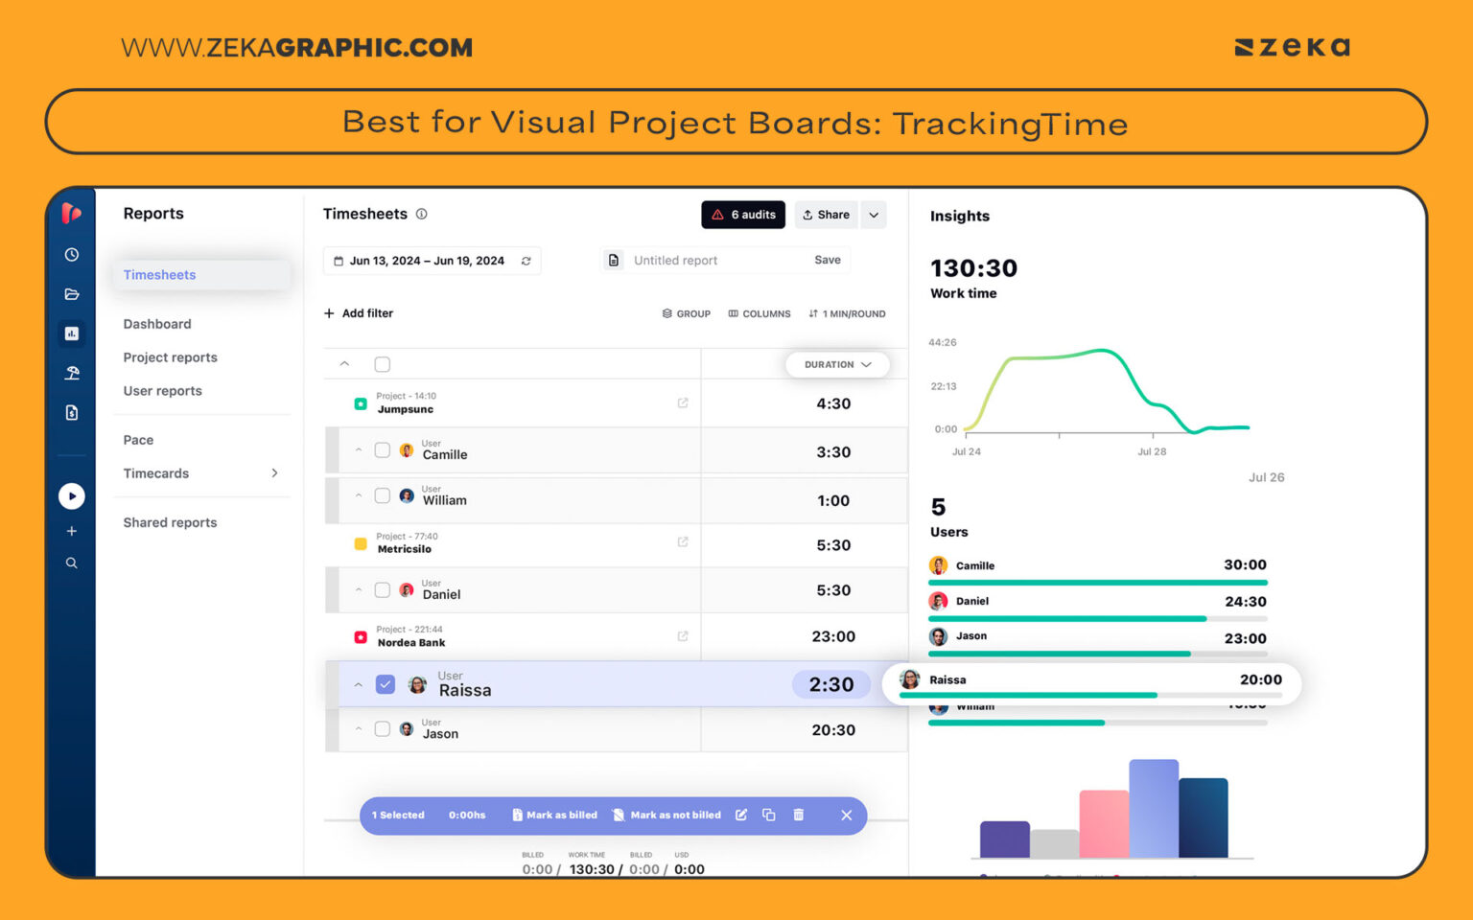Start the timer with the play button icon
The image size is (1473, 920).
[x=72, y=495]
